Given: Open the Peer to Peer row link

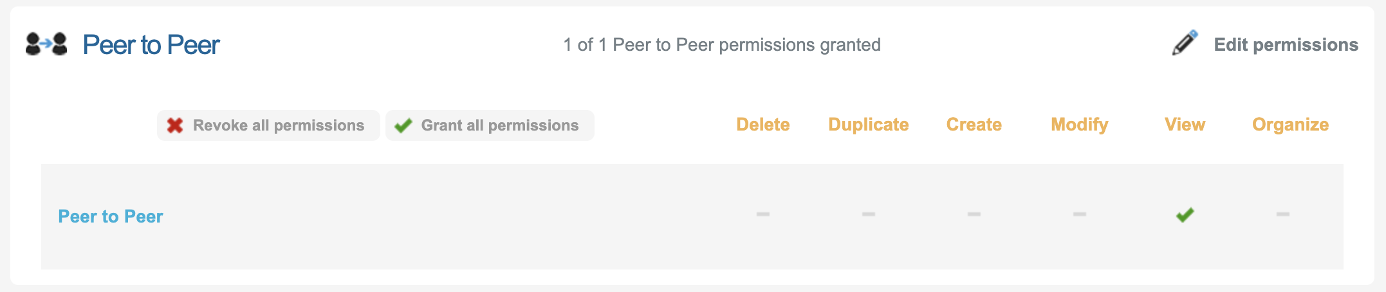Looking at the screenshot, I should point(111,216).
